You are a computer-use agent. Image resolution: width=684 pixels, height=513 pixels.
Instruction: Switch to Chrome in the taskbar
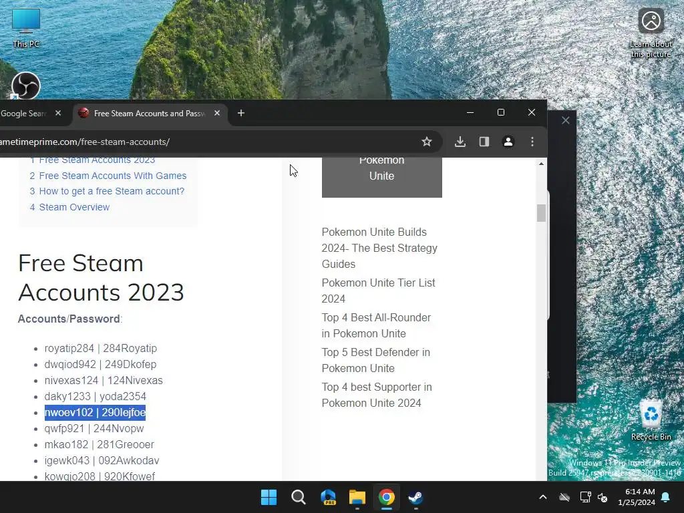tap(387, 497)
